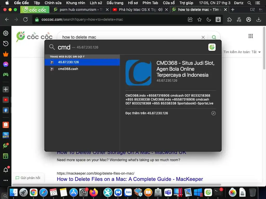The height and width of the screenshot is (199, 266).
Task: Open the Tệp menu
Action: point(37,3)
